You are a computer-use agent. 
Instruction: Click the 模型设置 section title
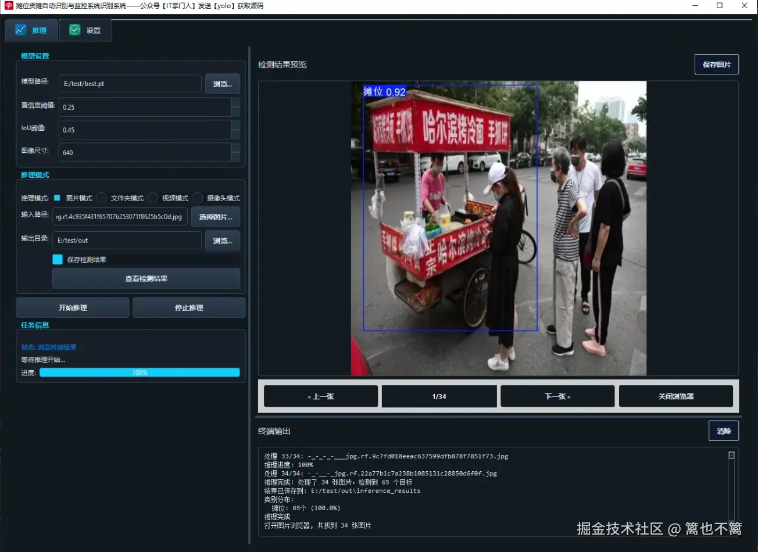(35, 56)
